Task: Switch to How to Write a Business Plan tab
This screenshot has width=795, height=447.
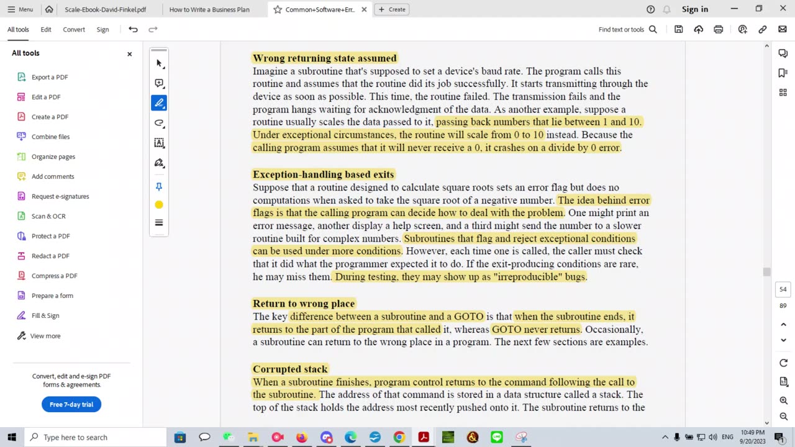Action: pos(209,9)
